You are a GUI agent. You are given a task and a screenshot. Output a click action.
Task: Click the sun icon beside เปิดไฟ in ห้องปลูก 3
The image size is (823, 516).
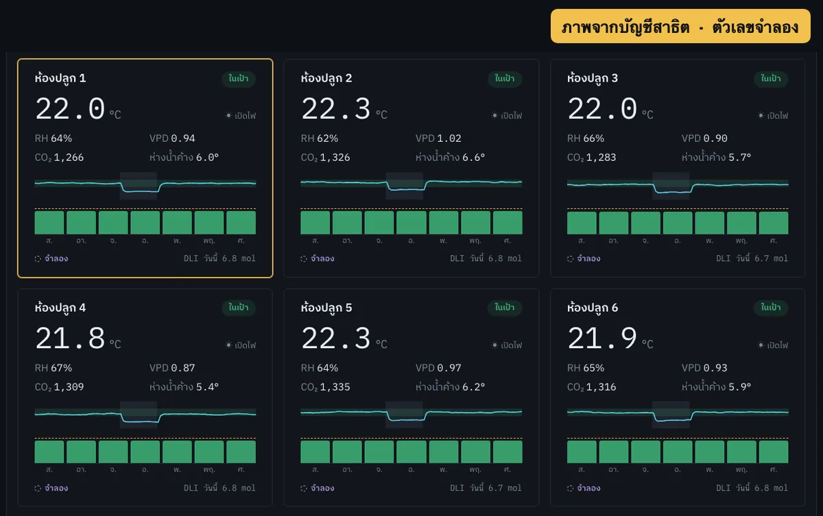point(761,116)
